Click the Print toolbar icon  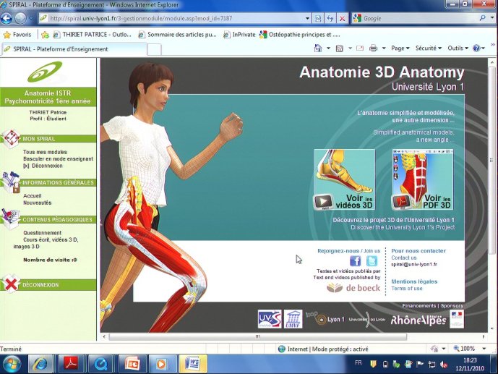click(x=373, y=48)
